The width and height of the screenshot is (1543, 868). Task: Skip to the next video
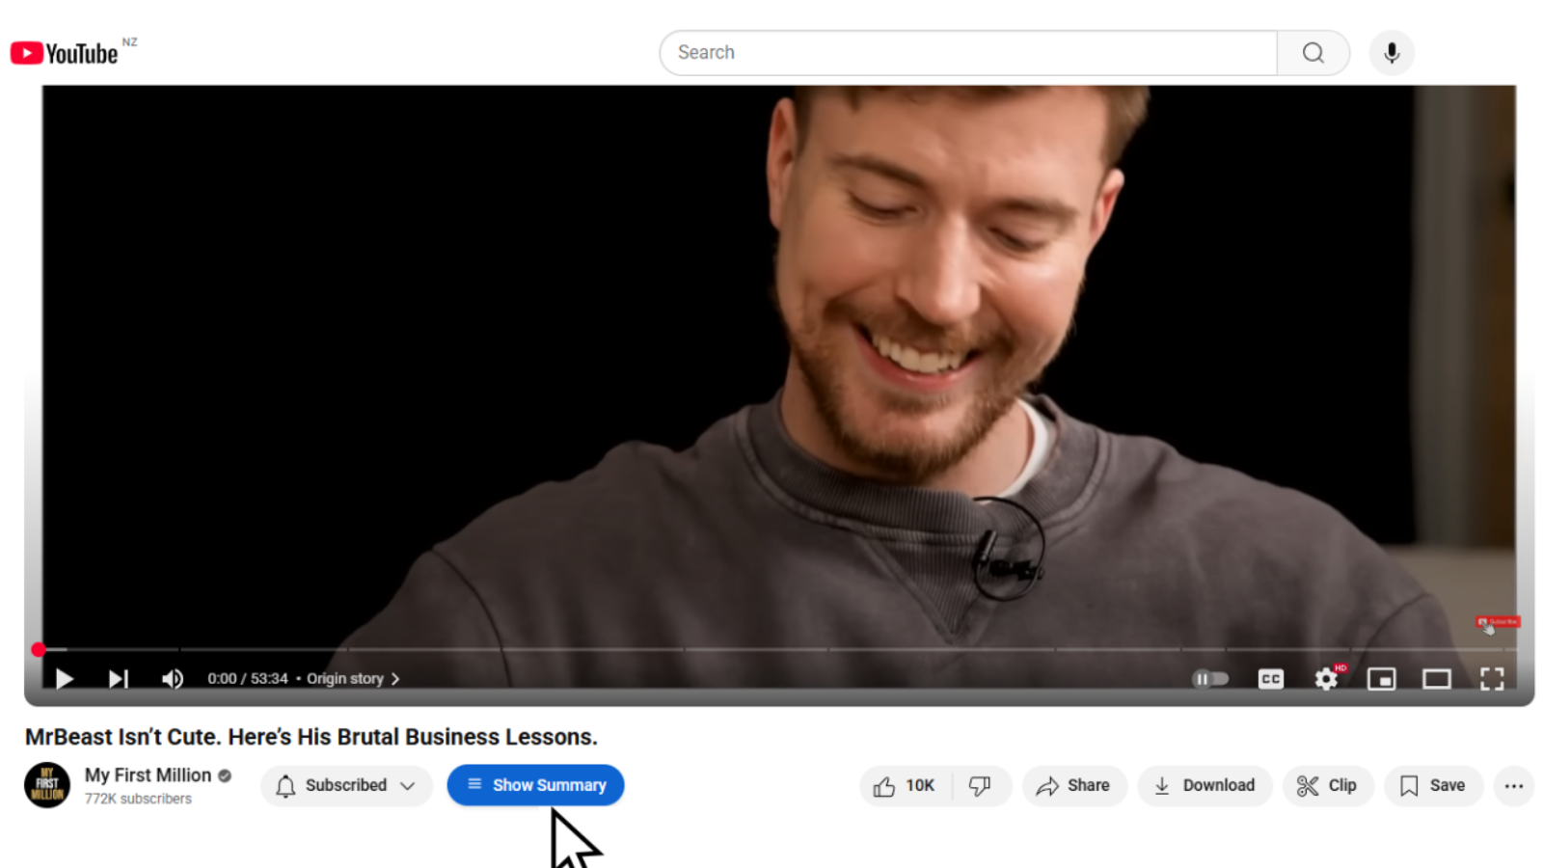coord(118,679)
